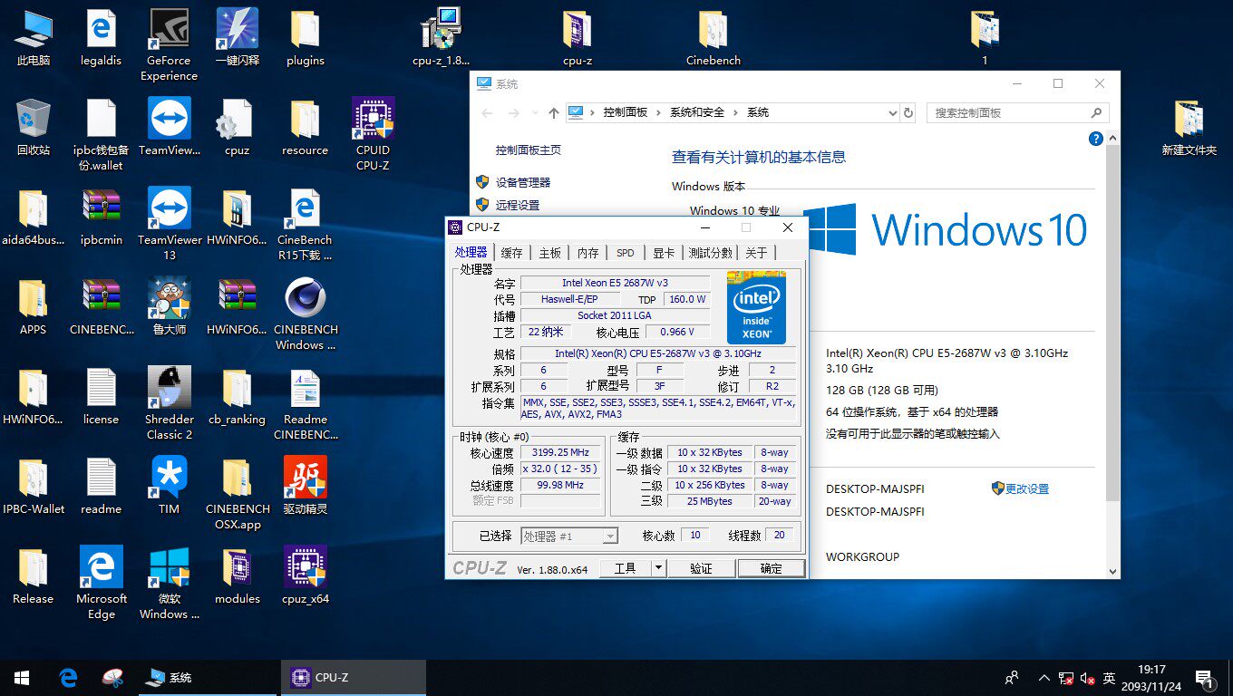Switch to the 測試分數 tab in CPU-Z
Image resolution: width=1233 pixels, height=696 pixels.
[711, 253]
